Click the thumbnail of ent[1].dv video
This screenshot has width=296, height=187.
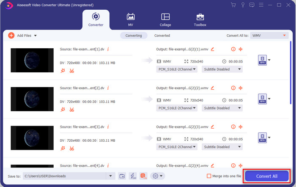(x=32, y=60)
